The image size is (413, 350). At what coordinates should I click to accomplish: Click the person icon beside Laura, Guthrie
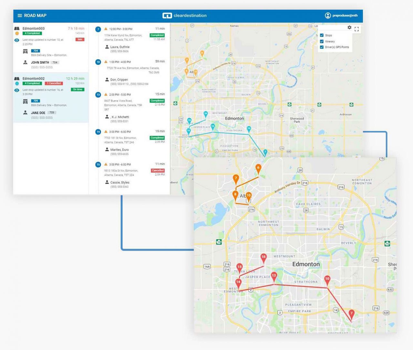[x=107, y=46]
